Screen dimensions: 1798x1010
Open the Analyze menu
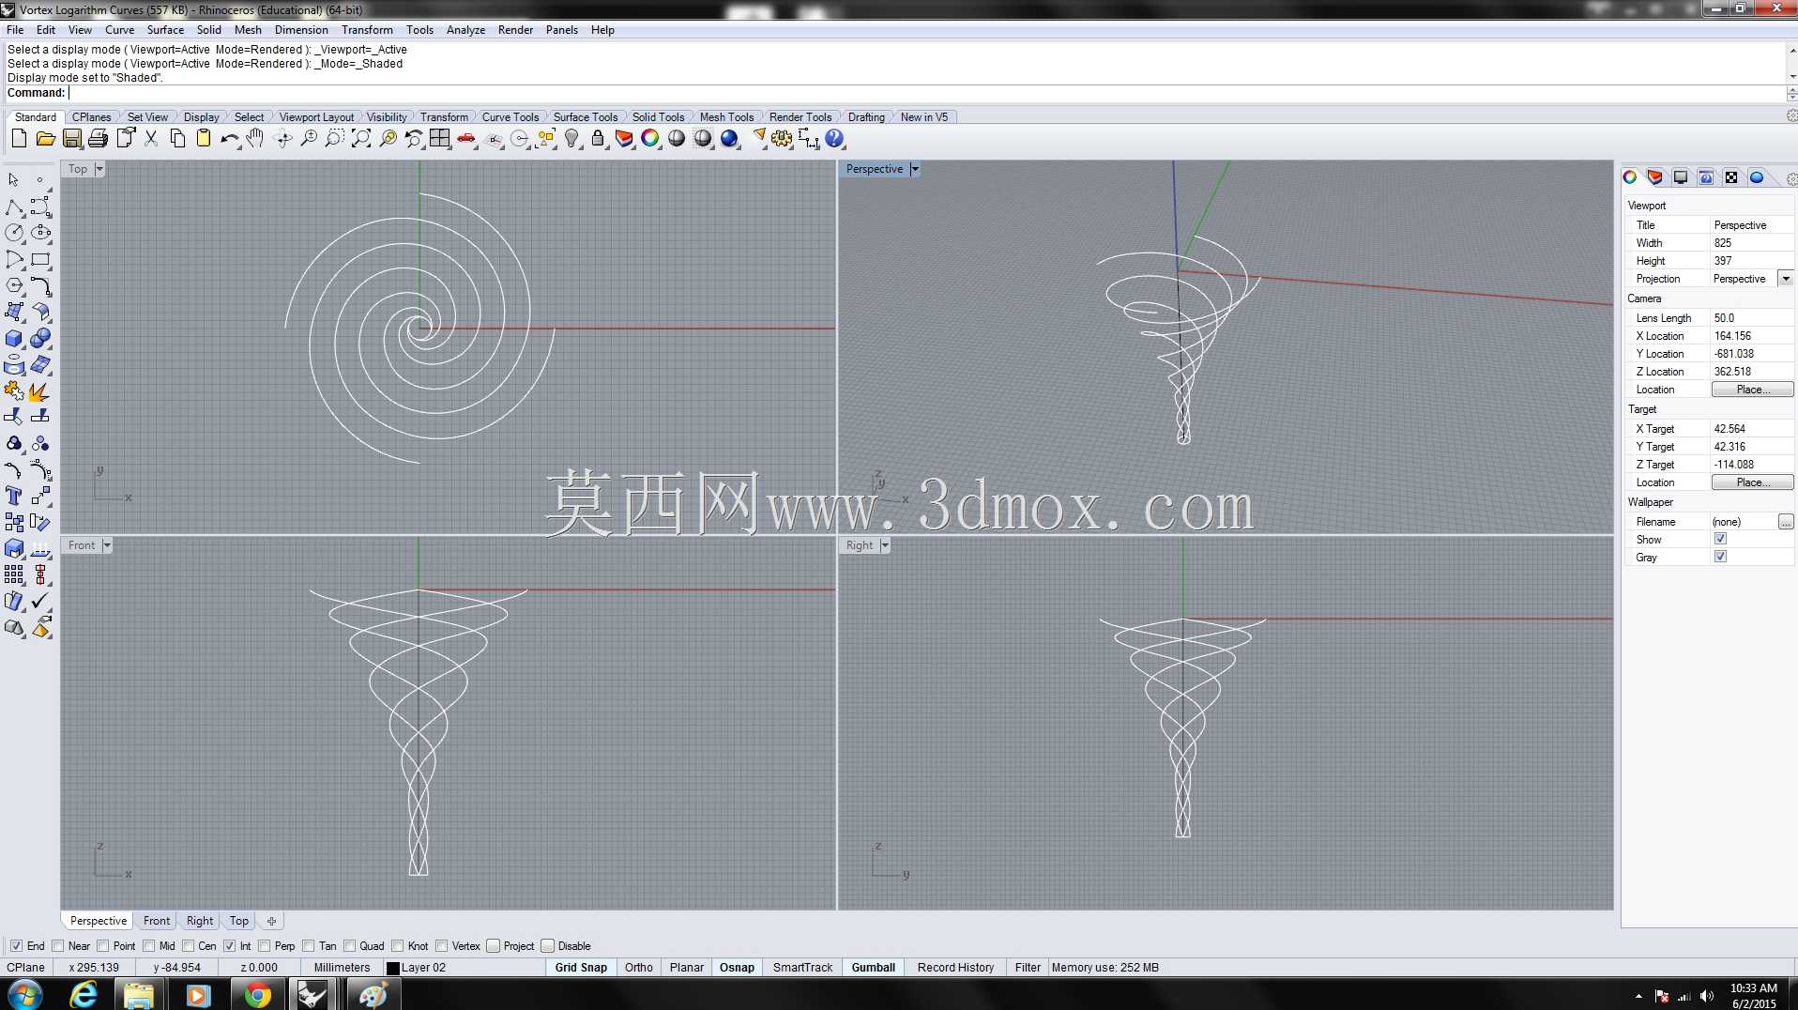[465, 30]
